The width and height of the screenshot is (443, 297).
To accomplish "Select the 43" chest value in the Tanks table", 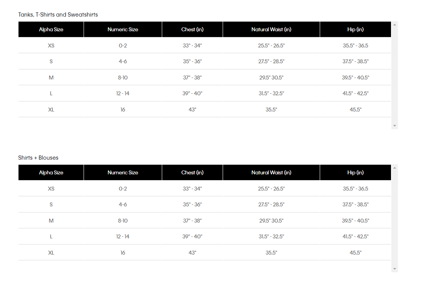I will pos(192,110).
